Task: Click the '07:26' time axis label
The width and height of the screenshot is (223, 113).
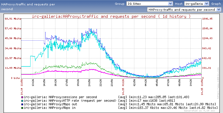Action: point(168,83)
